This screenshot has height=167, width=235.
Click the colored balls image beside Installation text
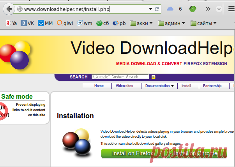point(76,143)
